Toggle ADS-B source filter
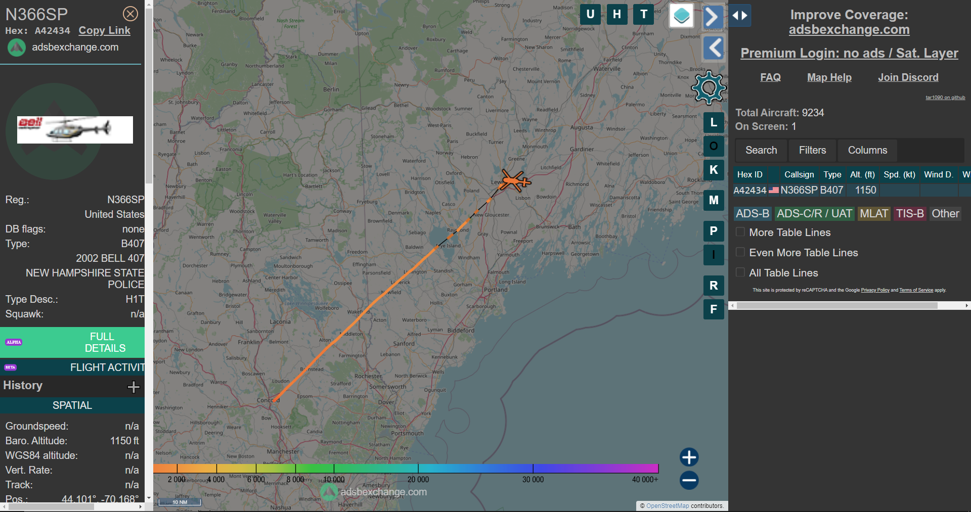This screenshot has height=512, width=971. tap(753, 214)
